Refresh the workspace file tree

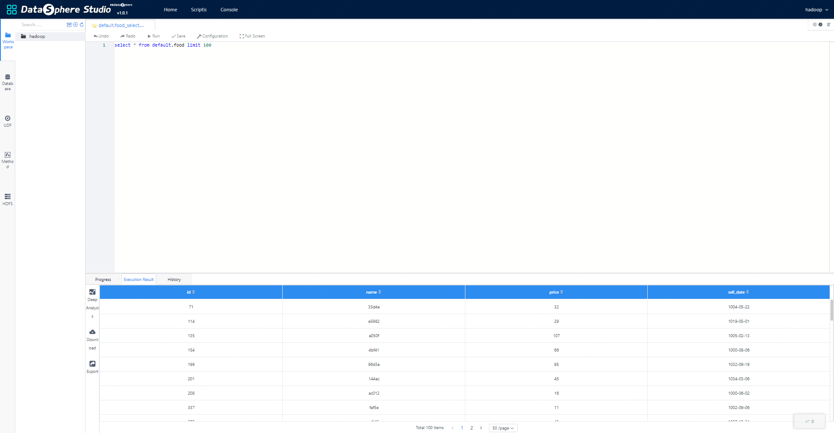tap(82, 25)
